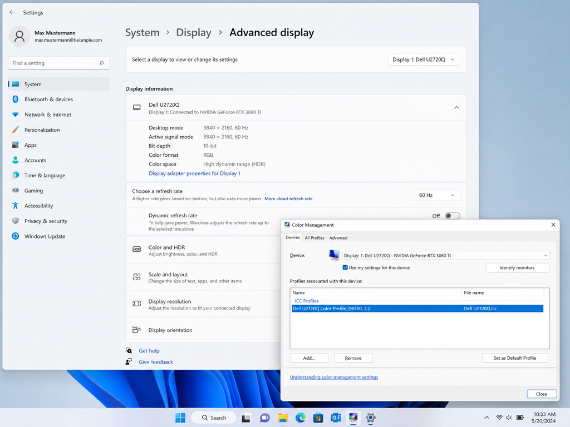Click the taskbar Search box

click(x=214, y=418)
